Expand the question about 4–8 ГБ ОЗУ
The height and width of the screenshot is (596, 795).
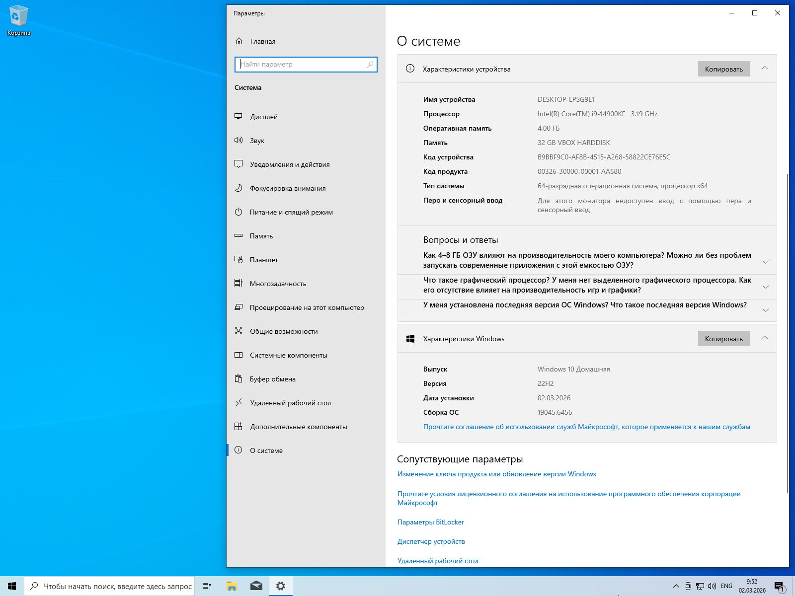(x=766, y=261)
